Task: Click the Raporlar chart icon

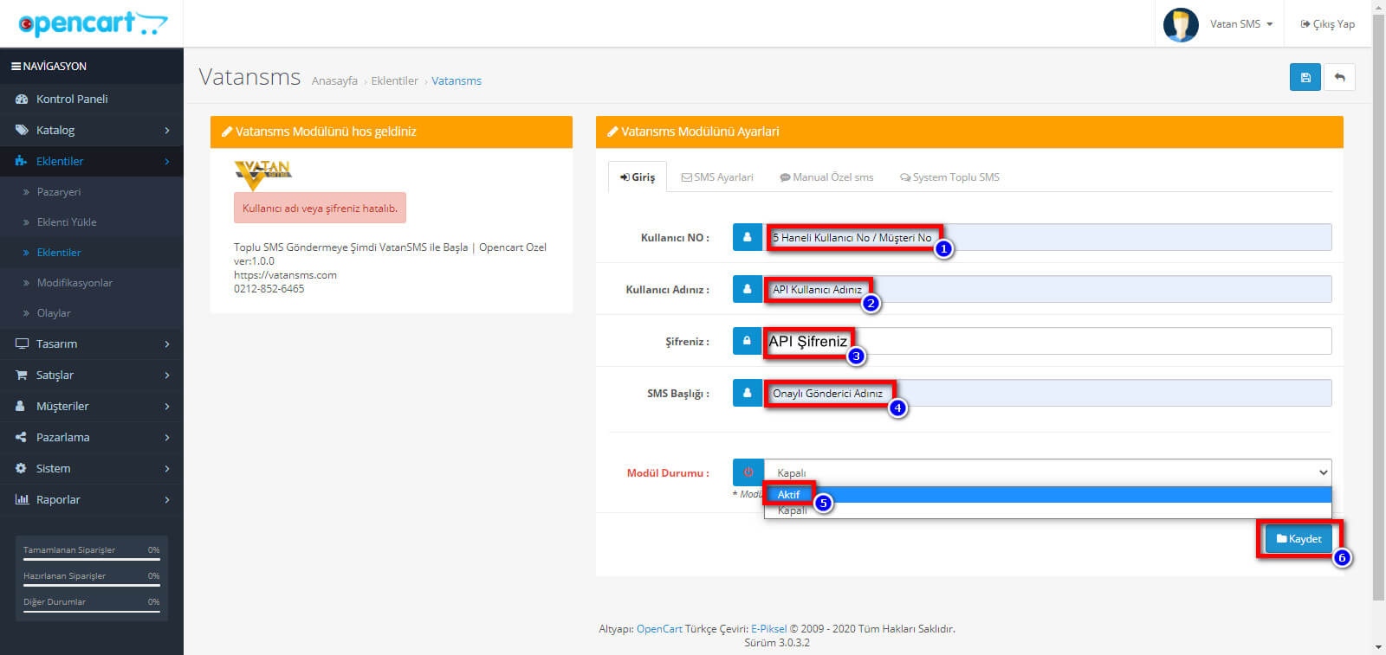Action: pos(22,499)
